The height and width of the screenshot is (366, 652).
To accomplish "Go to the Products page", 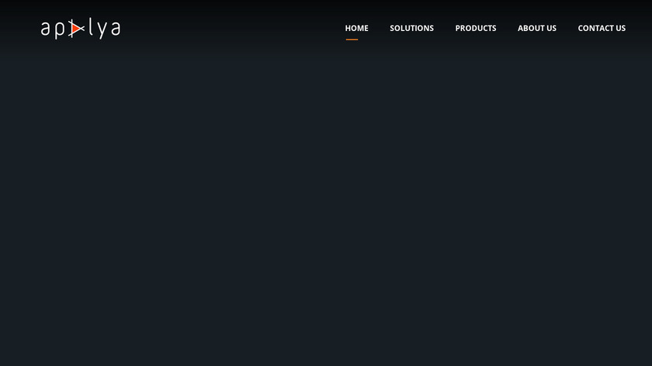I will (476, 28).
